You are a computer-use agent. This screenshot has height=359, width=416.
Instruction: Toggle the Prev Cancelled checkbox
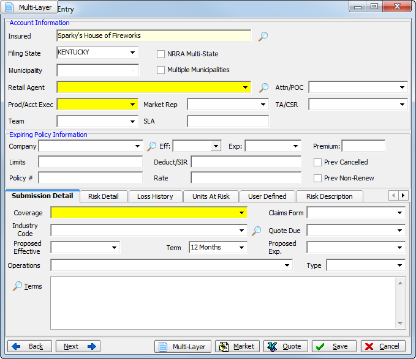317,162
